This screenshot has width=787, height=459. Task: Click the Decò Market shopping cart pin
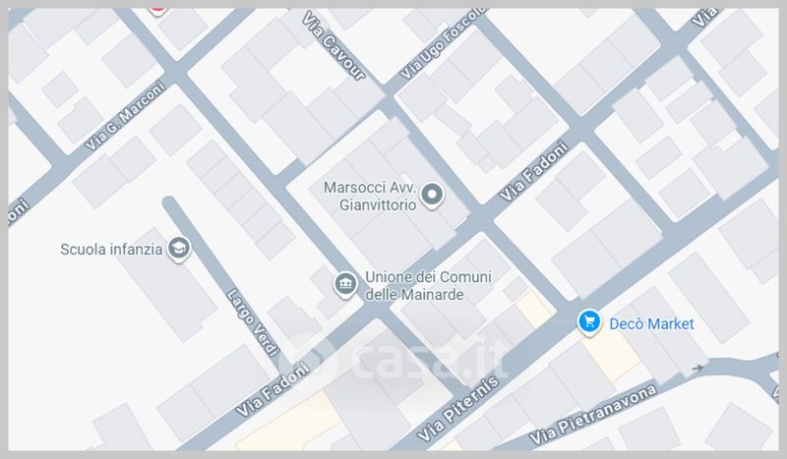(589, 322)
